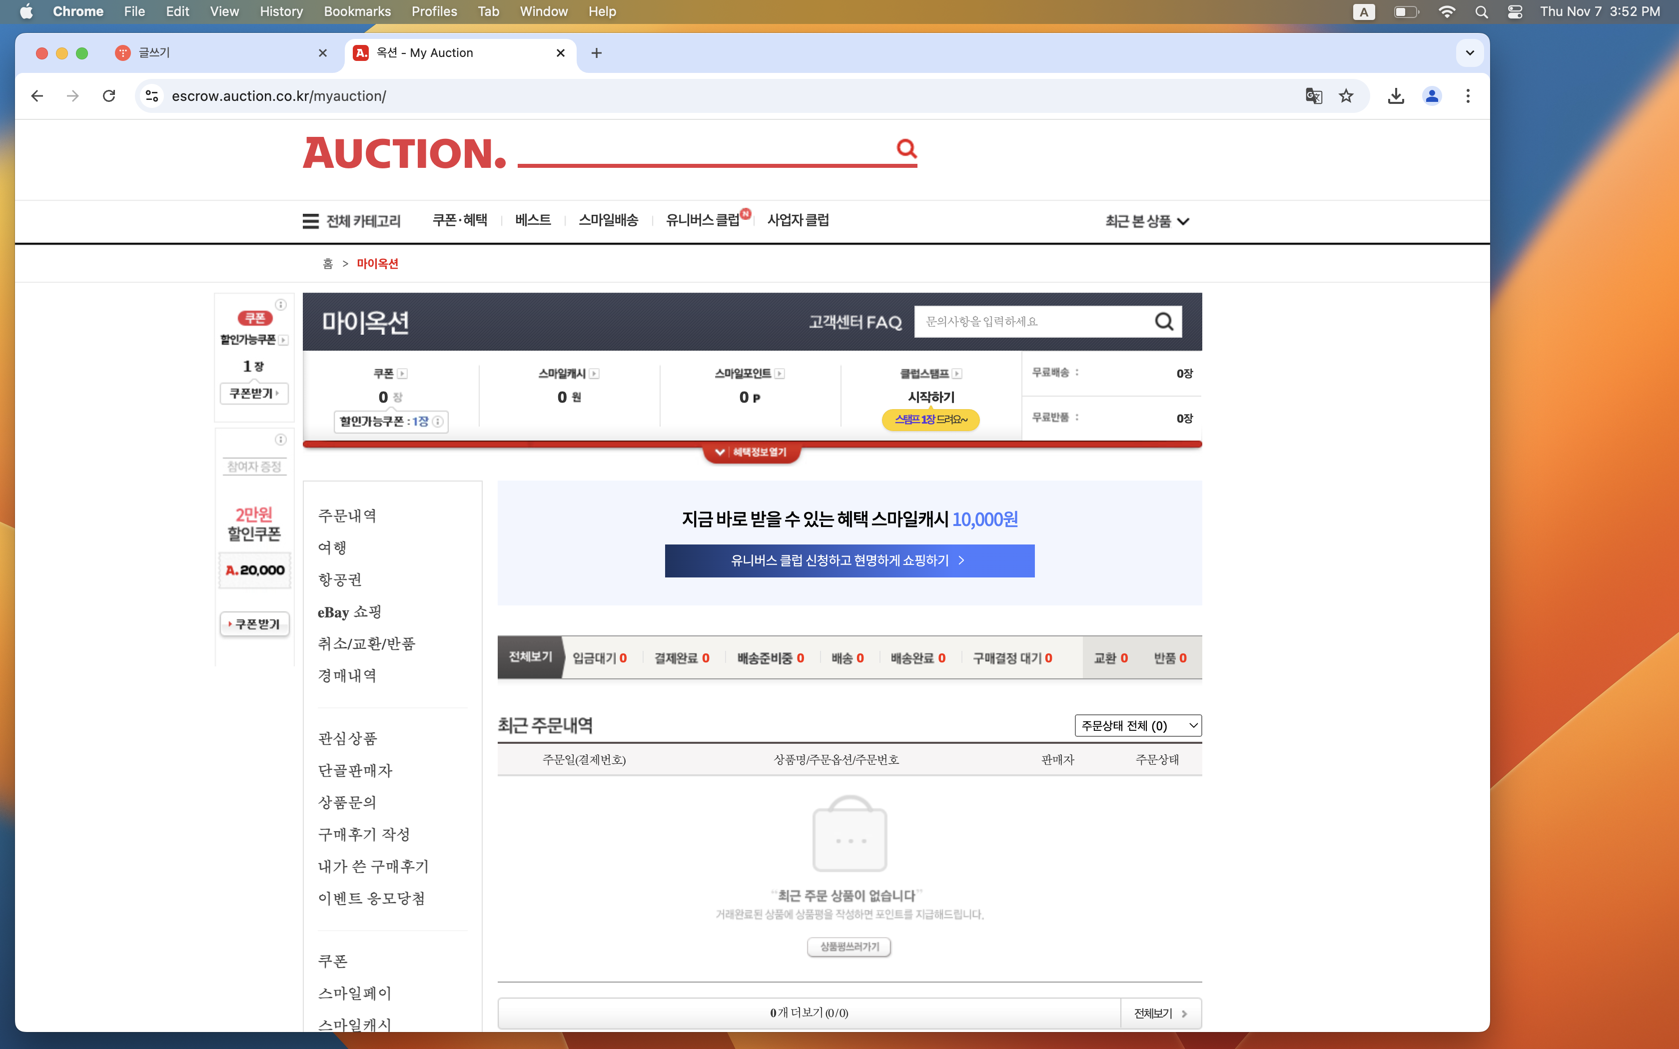This screenshot has height=1049, width=1679.
Task: Open macOS Control Center icon
Action: (x=1515, y=12)
